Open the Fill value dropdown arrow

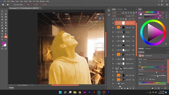coord(136,19)
